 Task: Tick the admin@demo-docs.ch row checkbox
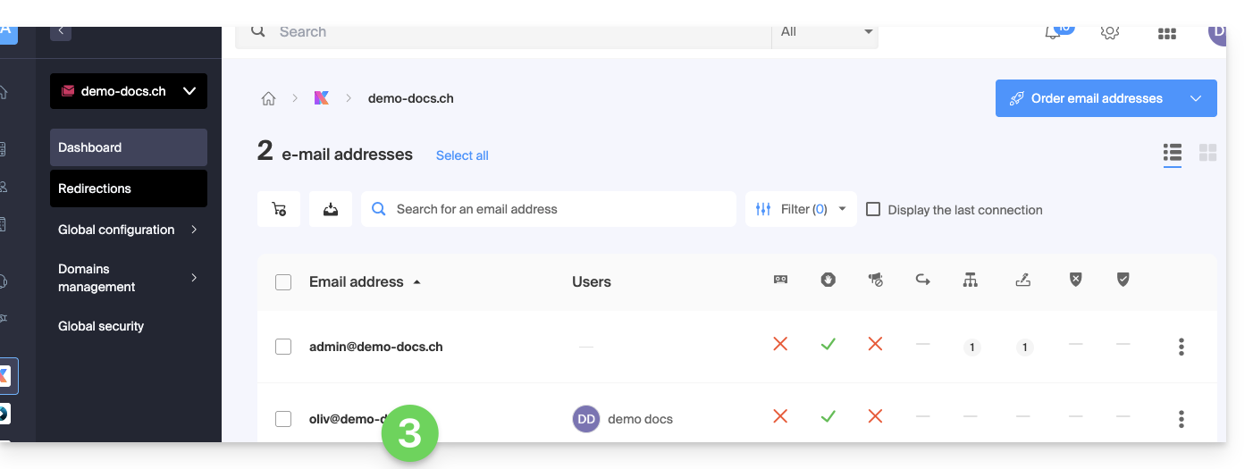283,347
